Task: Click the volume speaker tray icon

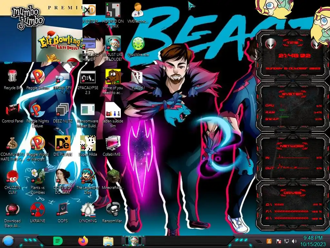Action: click(x=294, y=241)
